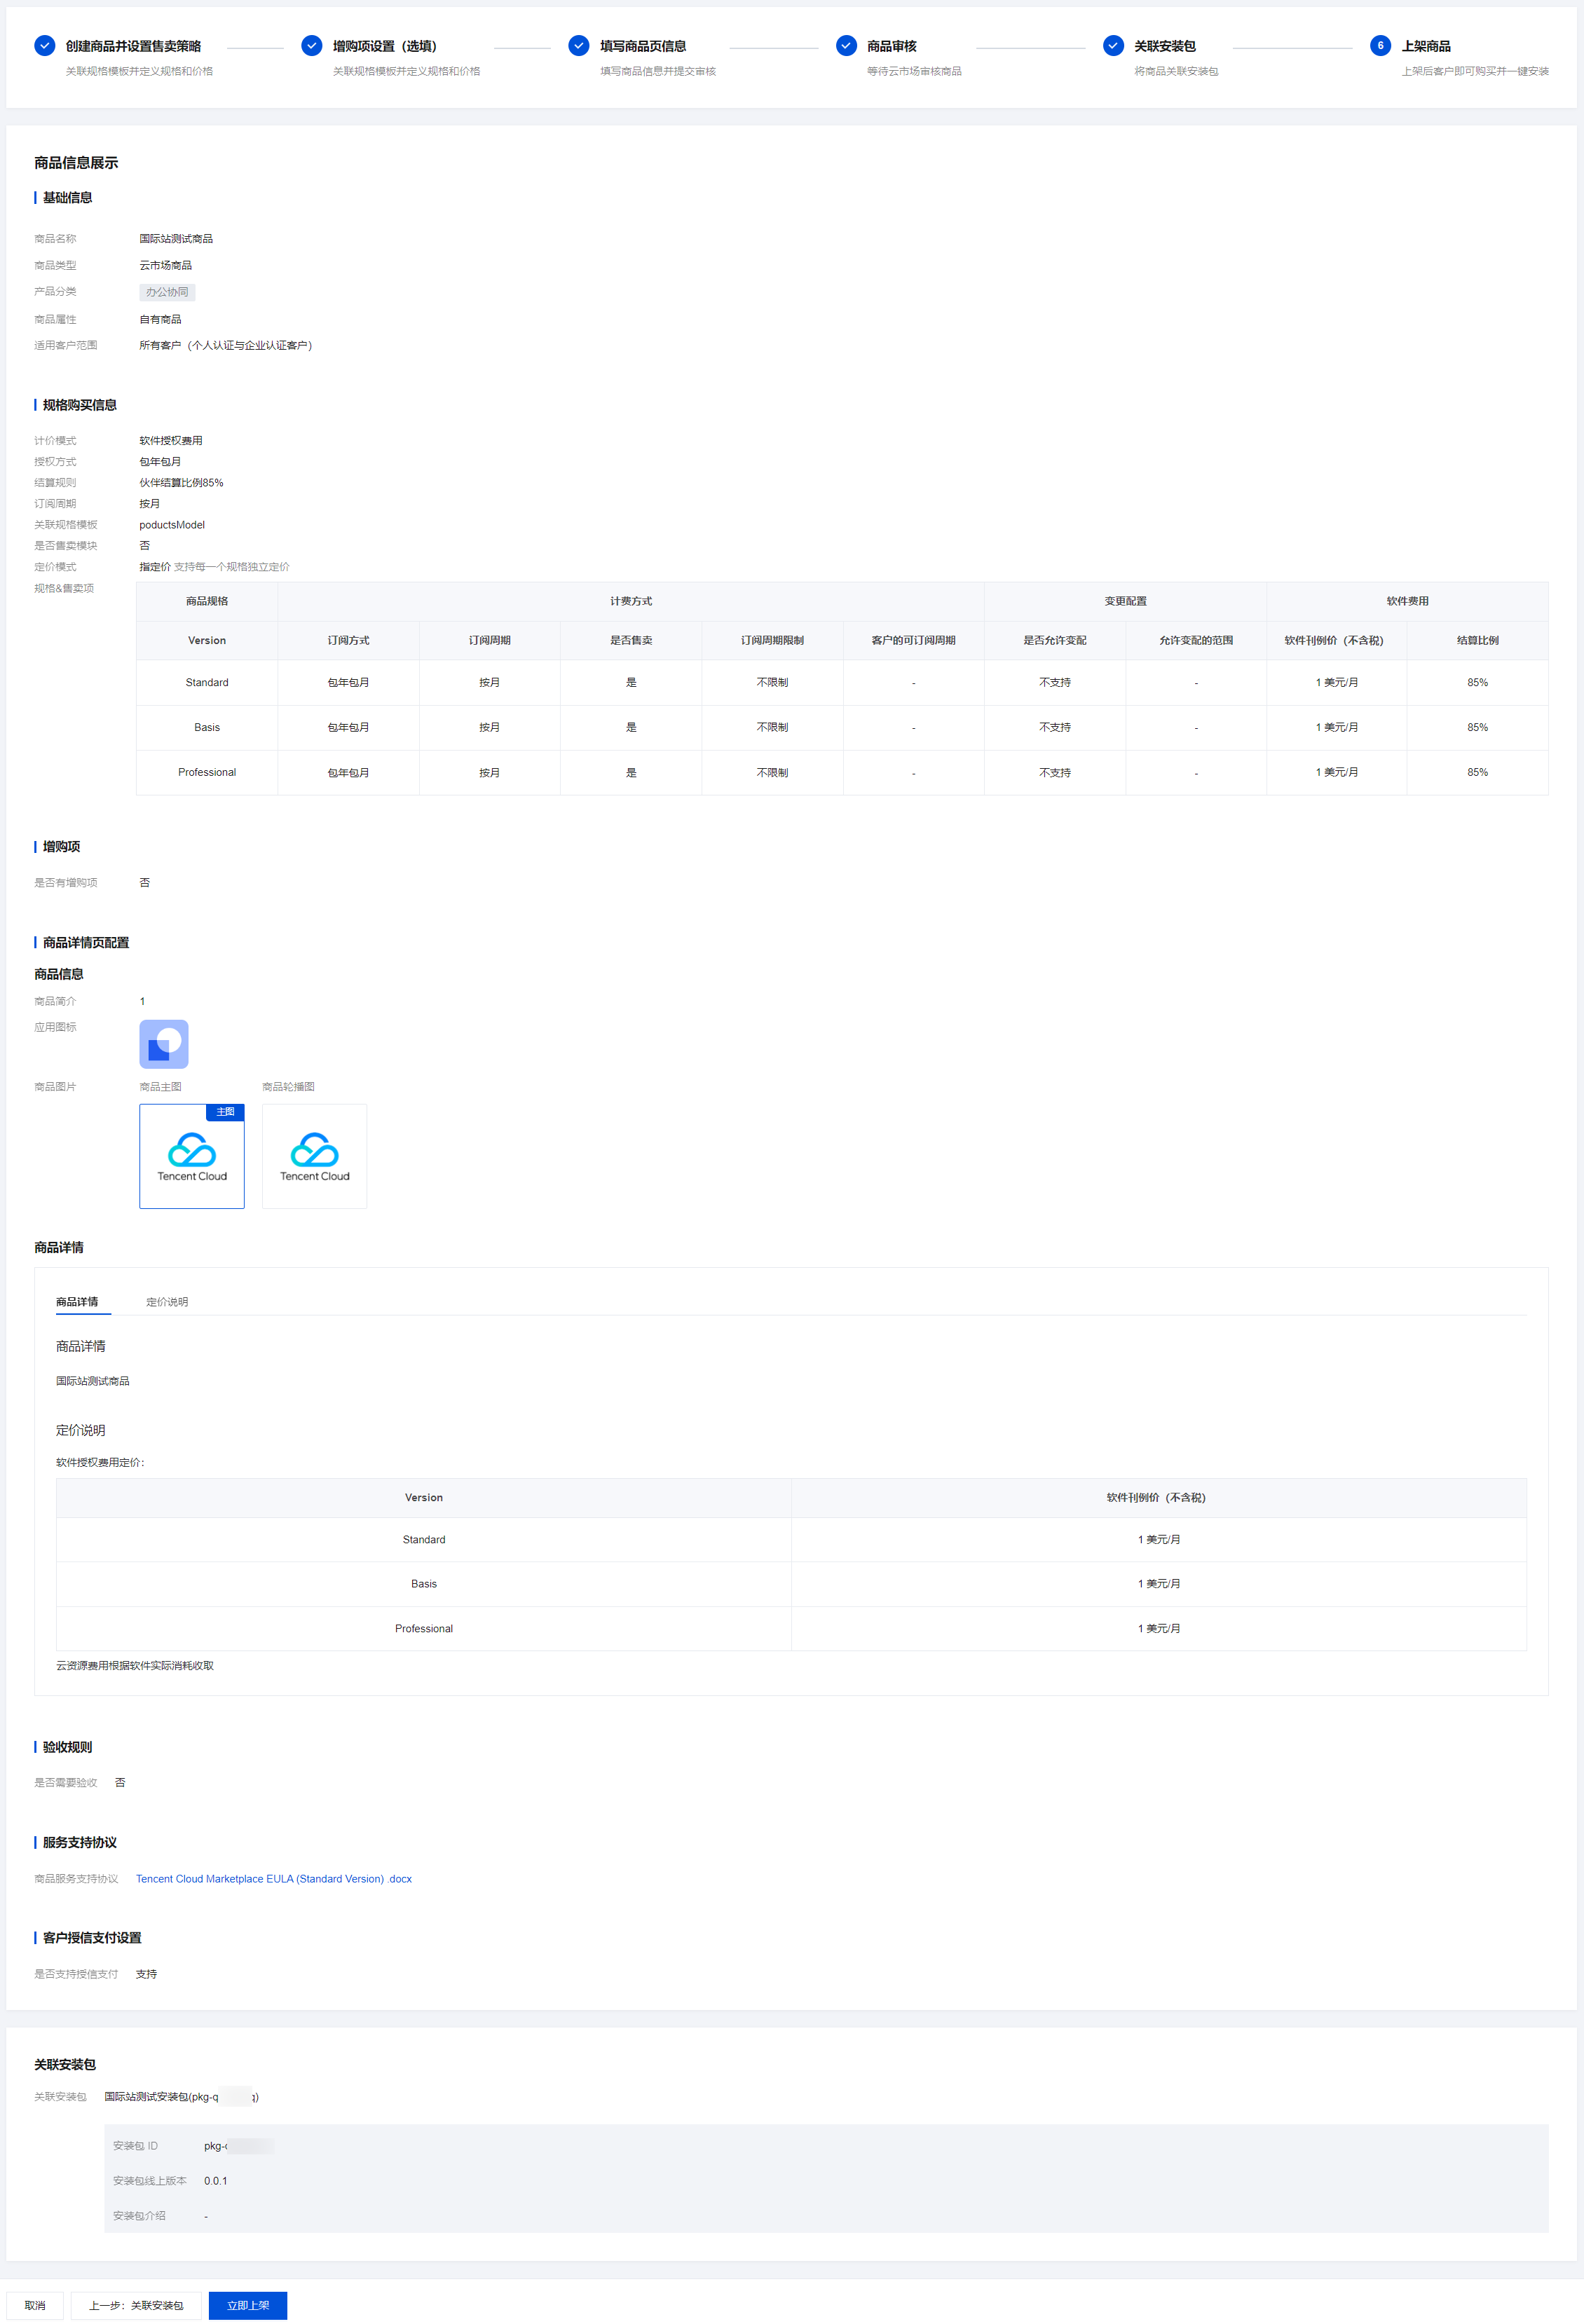Click the Standard row in specification table
1584x2324 pixels.
click(207, 683)
